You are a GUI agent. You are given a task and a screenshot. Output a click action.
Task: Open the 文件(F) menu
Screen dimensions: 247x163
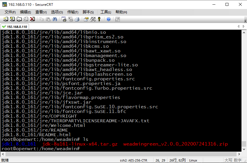pos(10,12)
